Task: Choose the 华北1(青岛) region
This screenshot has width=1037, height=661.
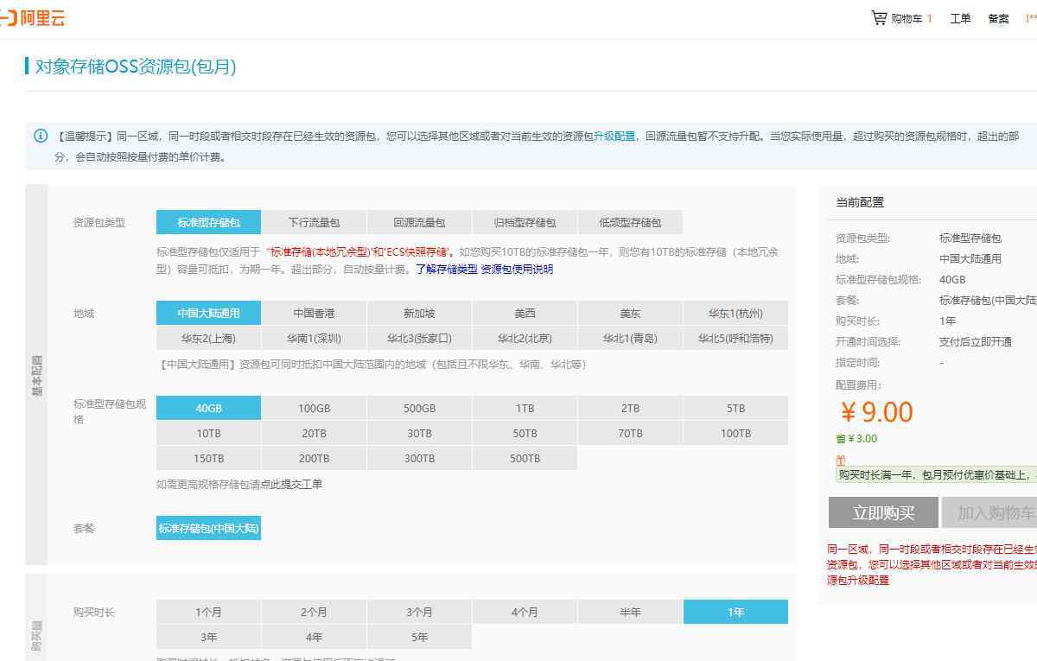Action: 630,338
